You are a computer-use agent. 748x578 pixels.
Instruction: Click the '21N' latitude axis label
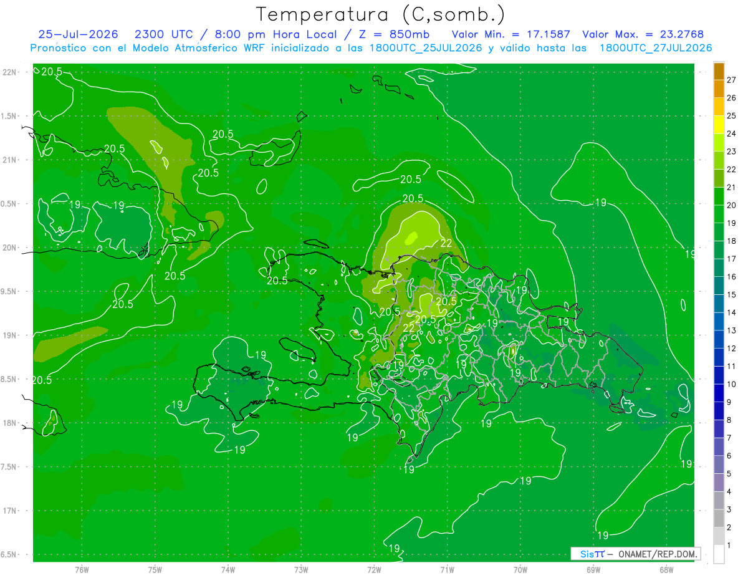[x=9, y=160]
